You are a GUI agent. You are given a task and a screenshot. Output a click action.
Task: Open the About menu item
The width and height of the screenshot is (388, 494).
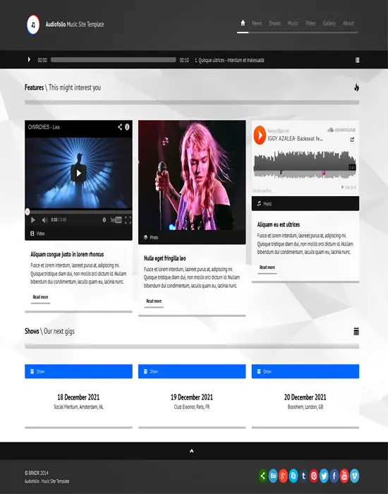pos(348,23)
